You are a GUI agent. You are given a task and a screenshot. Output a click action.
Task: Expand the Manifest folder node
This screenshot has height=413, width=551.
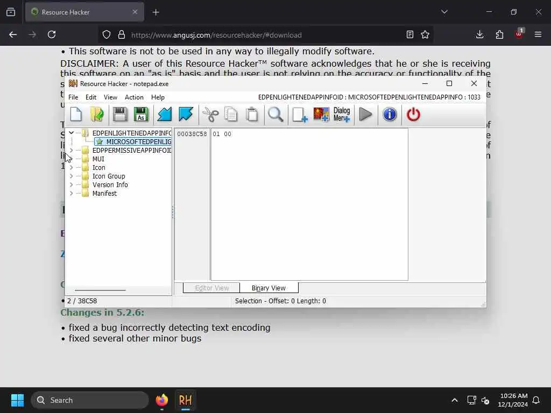pyautogui.click(x=72, y=193)
